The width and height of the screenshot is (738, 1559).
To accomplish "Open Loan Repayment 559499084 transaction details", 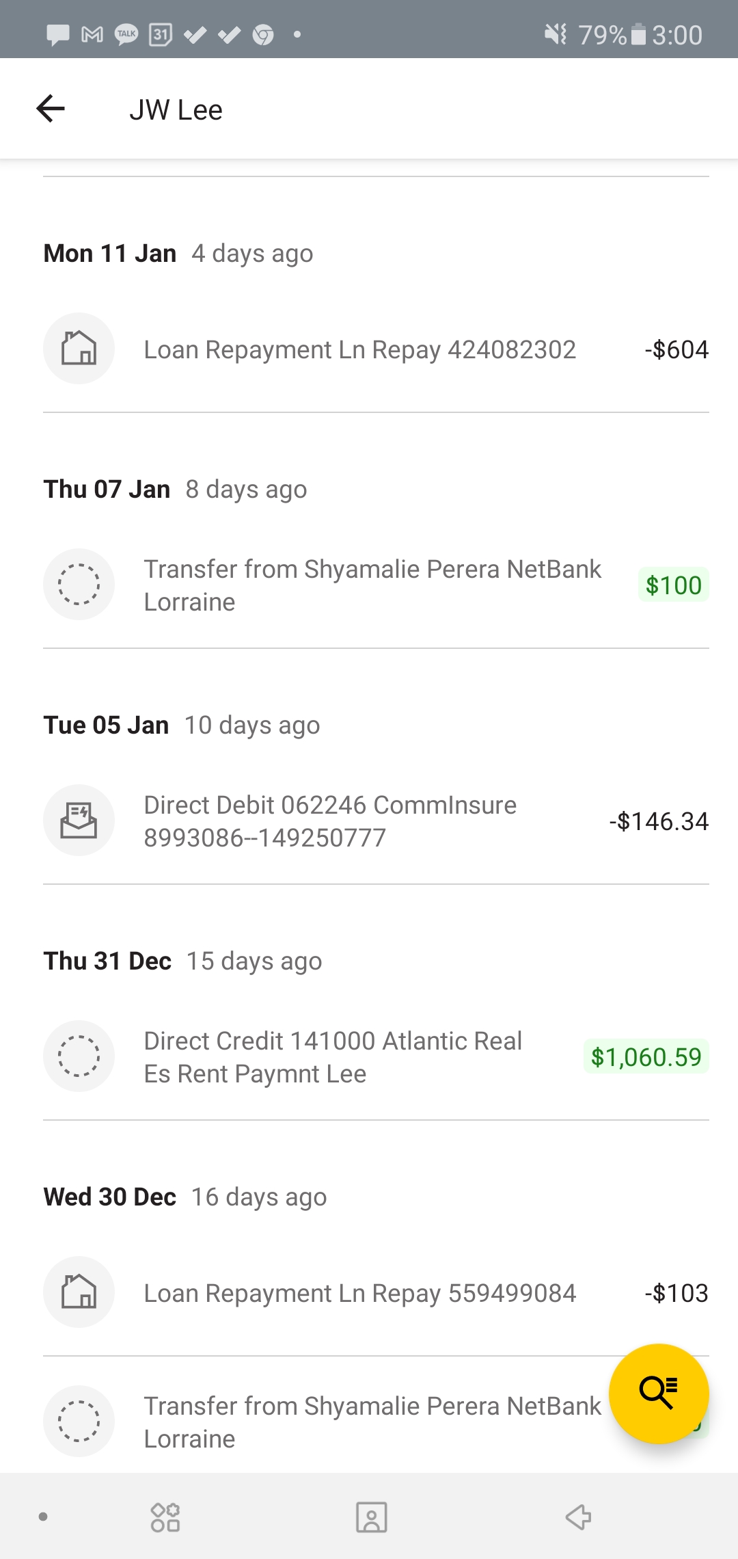I will tap(359, 1294).
